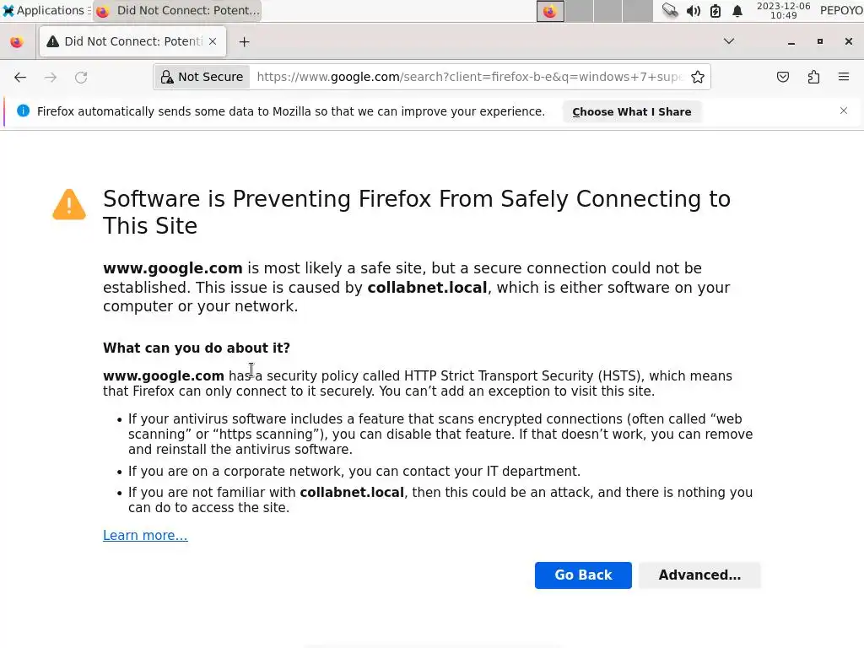Follow the Learn more link
This screenshot has height=648, width=864.
click(145, 536)
